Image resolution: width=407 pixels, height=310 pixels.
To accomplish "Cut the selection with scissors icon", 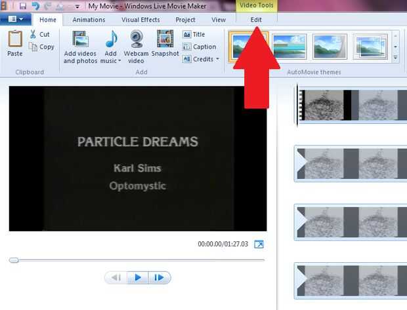I will point(39,34).
